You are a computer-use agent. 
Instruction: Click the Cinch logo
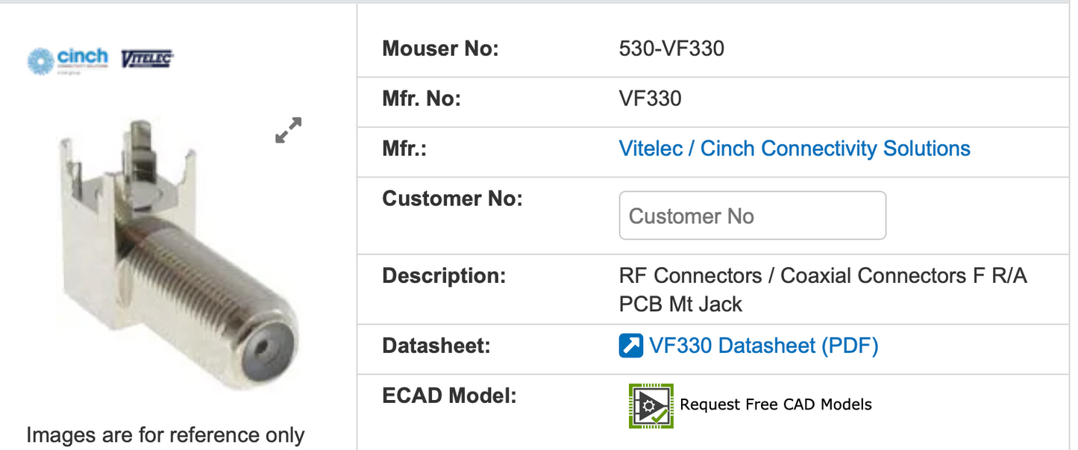(x=67, y=58)
